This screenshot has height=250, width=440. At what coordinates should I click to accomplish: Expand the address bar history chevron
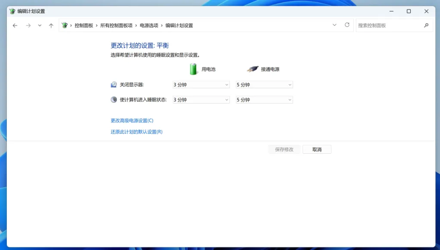(335, 25)
